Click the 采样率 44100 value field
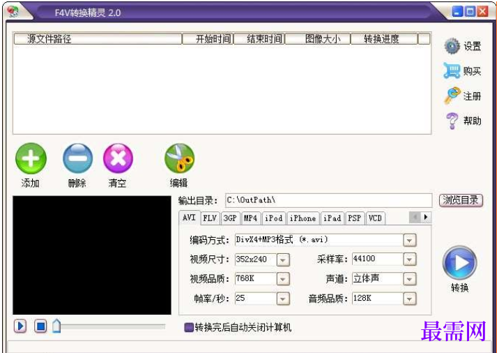Screen dimensions: 499x353 click(x=378, y=260)
